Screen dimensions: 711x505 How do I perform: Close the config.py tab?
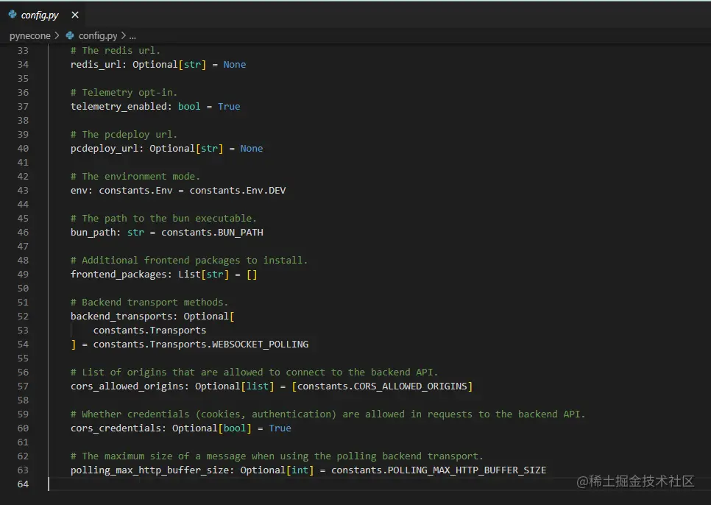coord(75,15)
